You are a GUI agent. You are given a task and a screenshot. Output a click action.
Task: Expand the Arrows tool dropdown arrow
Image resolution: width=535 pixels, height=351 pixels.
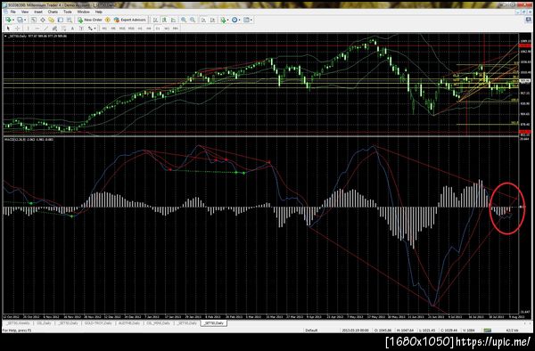pyautogui.click(x=95, y=29)
